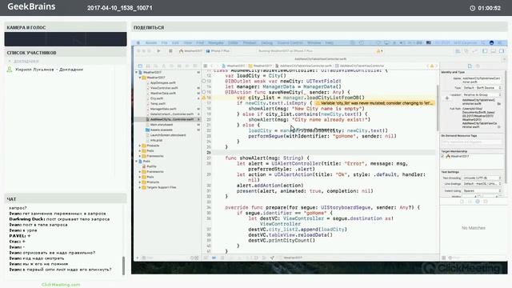Screen dimensions: 512x288
Task: Select Weather2017 scheme in Xcode toolbar
Action: pos(191,51)
